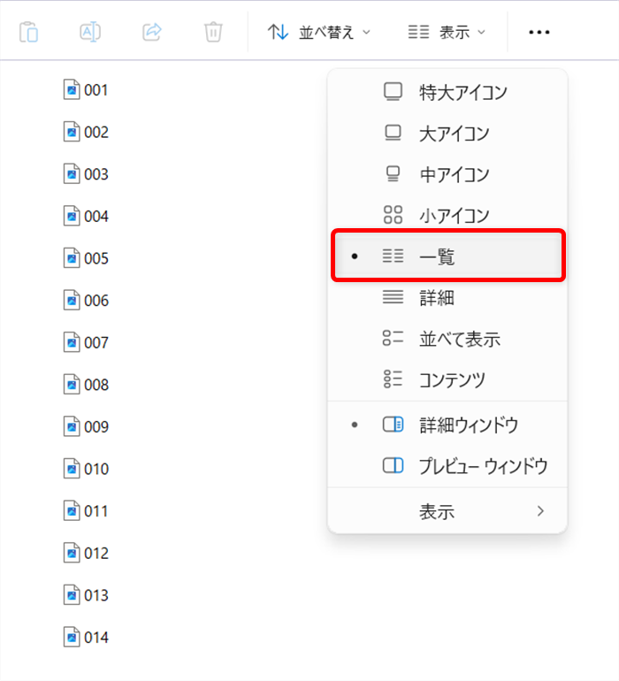The height and width of the screenshot is (681, 619).
Task: Toggle the 詳細ウィンドウ details pane
Action: click(447, 425)
